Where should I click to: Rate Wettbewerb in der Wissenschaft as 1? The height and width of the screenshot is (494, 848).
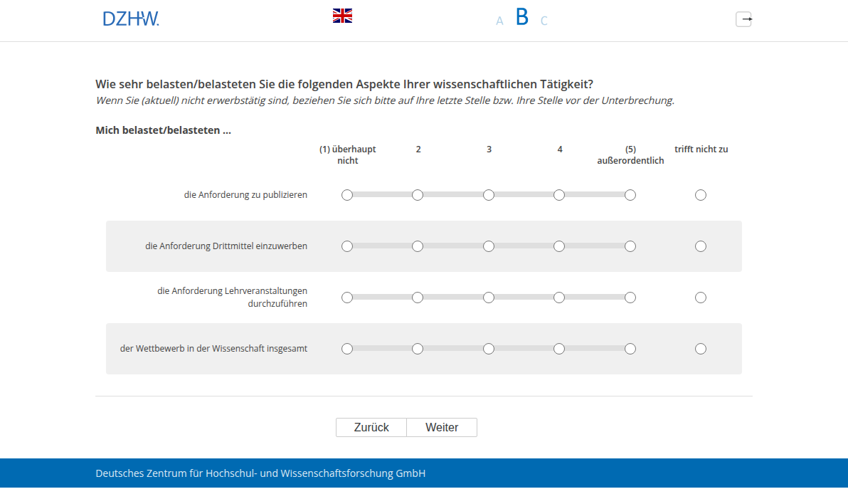(x=347, y=349)
